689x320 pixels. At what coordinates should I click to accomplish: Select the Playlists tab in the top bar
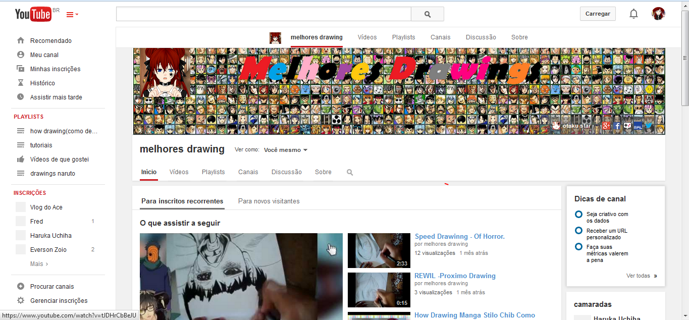tap(403, 37)
